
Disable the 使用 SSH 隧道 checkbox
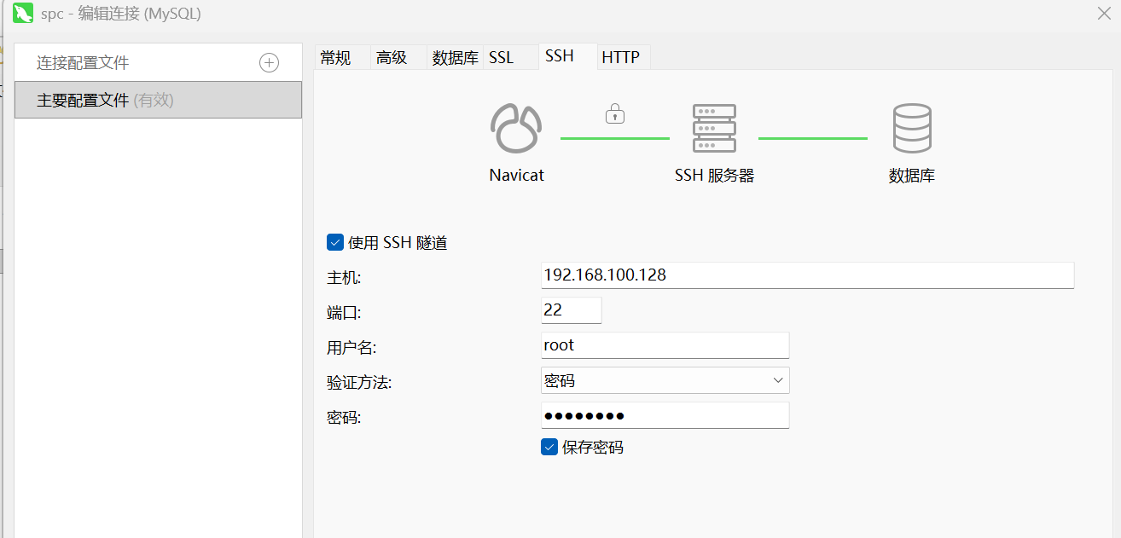[x=335, y=243]
